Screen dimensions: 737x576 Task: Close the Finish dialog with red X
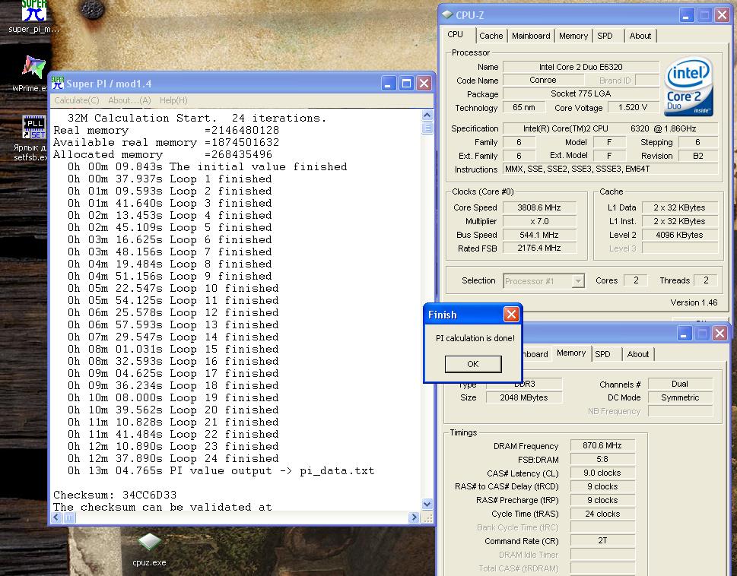click(511, 314)
